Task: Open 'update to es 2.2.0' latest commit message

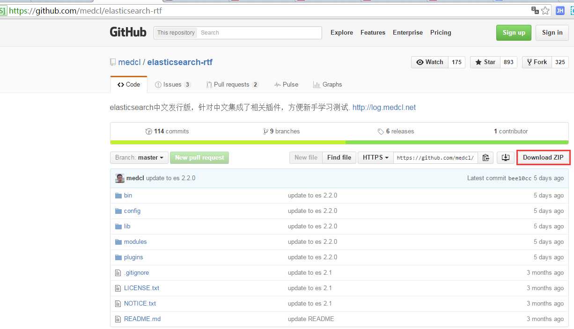Action: pos(170,178)
